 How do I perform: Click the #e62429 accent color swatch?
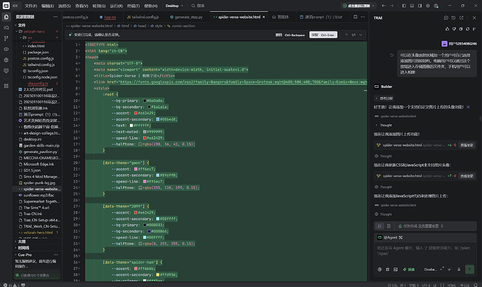point(136,113)
